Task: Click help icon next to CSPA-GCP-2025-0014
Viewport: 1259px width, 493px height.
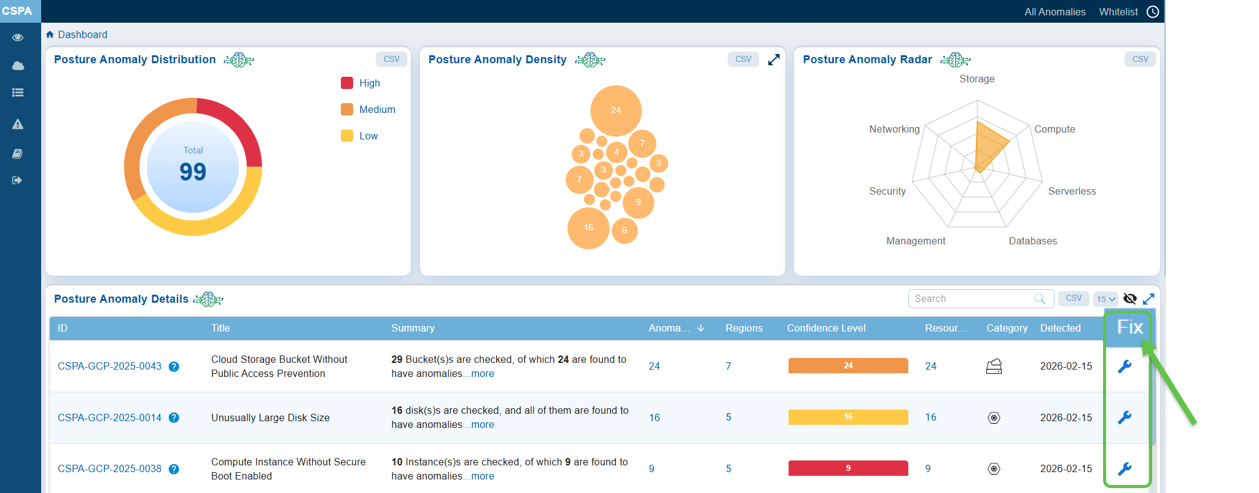Action: 174,418
